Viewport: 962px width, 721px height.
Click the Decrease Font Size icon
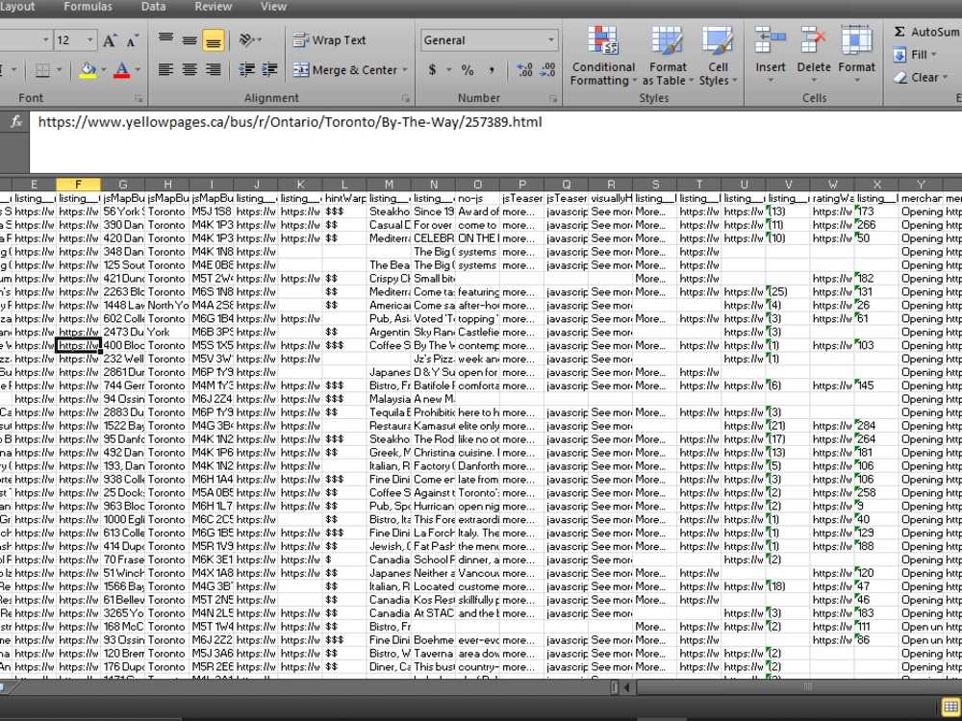tap(133, 40)
